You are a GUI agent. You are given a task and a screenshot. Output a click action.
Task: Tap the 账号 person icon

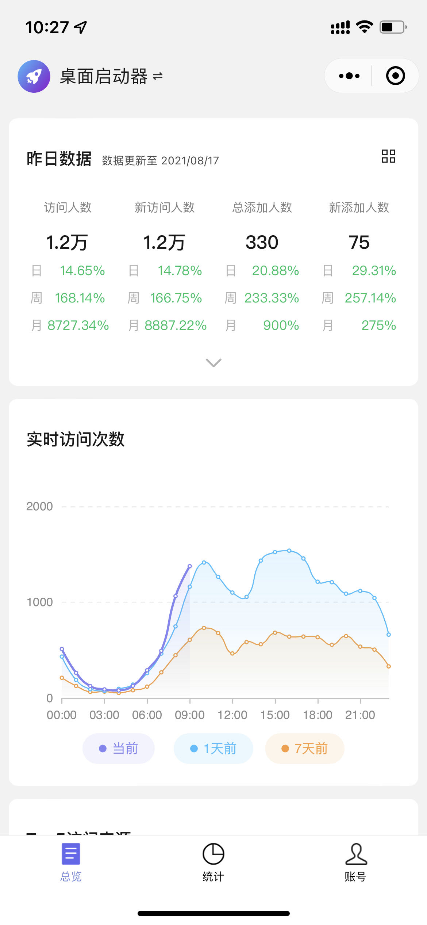click(x=356, y=854)
